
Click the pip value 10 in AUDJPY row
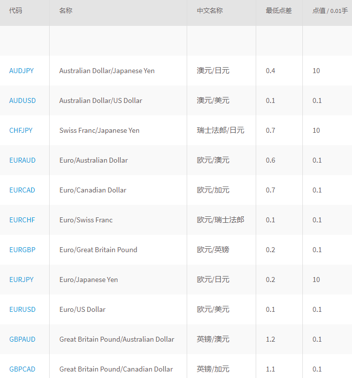coord(316,71)
